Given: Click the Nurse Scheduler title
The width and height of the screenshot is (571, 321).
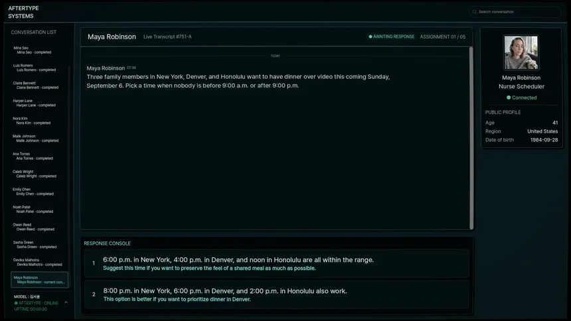Looking at the screenshot, I should tap(521, 87).
